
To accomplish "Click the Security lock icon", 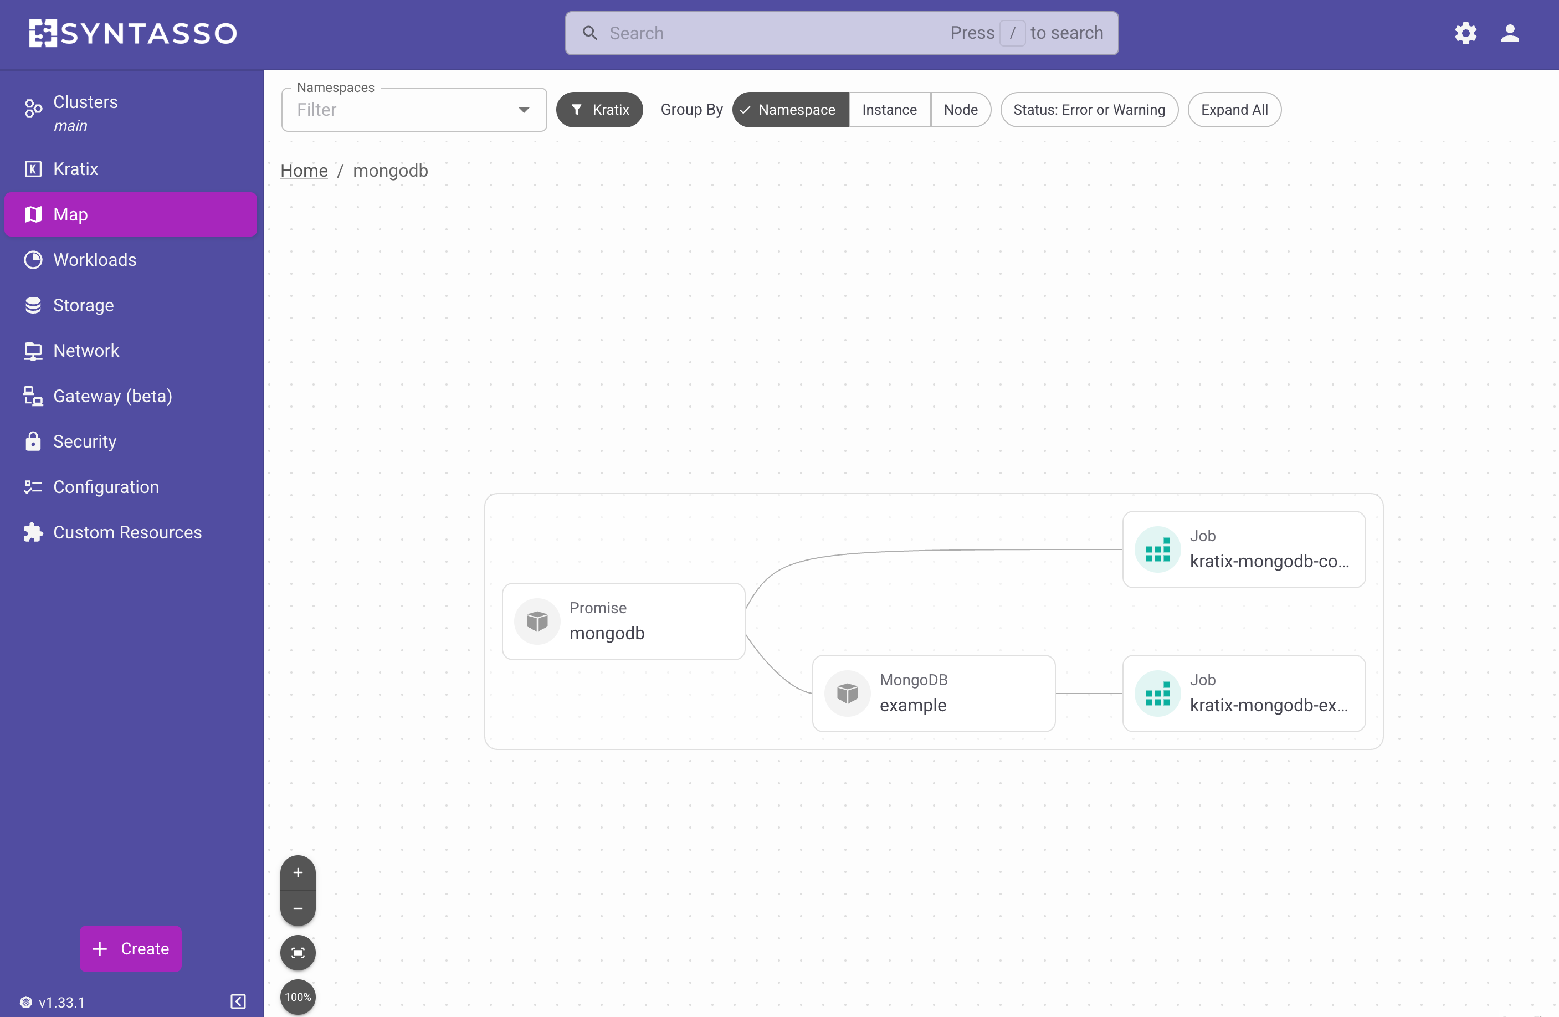I will 33,441.
